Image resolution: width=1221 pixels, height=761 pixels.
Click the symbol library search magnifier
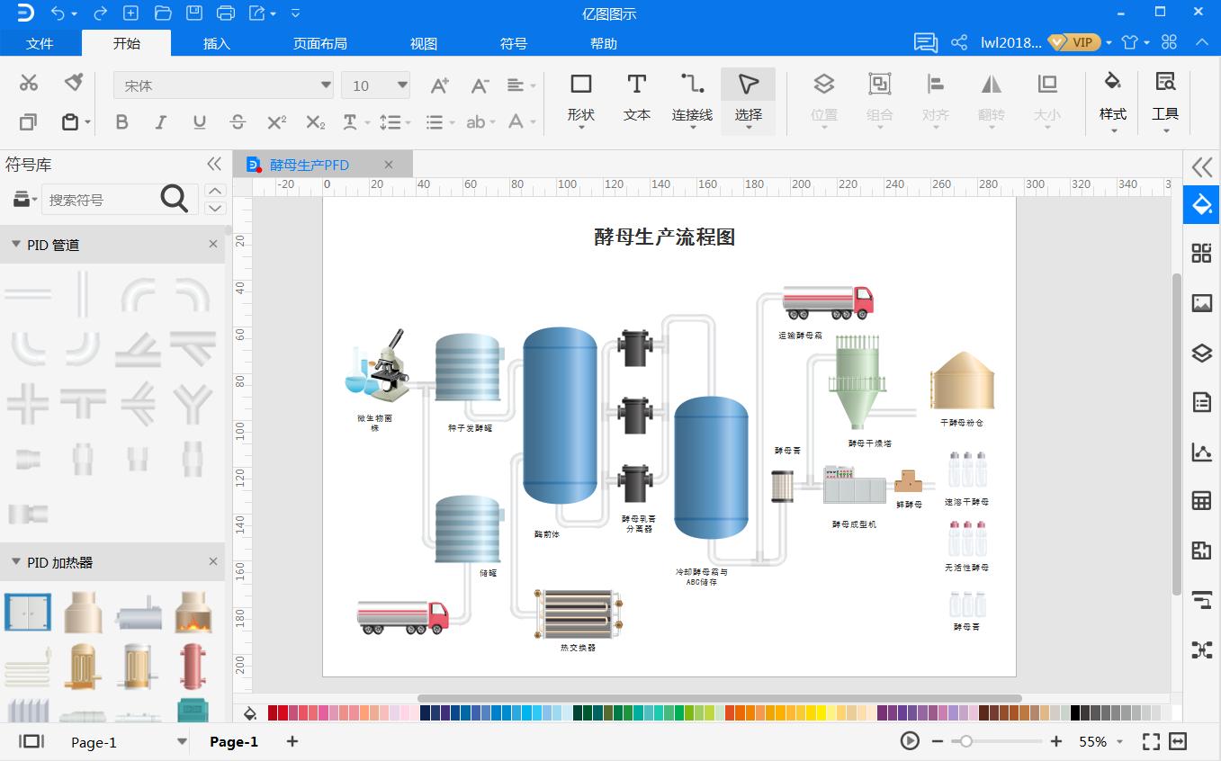click(175, 199)
